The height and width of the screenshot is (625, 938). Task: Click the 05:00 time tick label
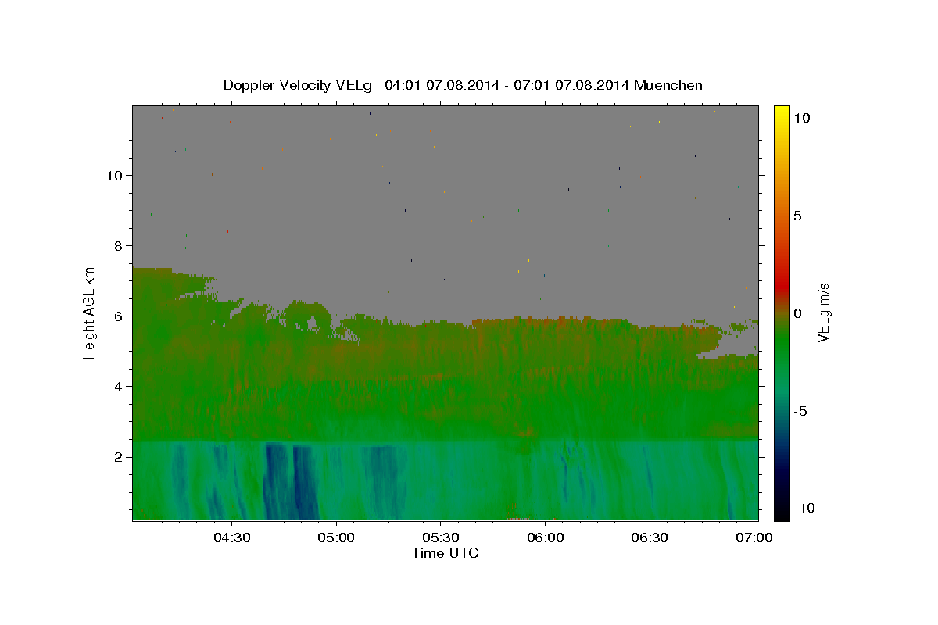click(337, 537)
